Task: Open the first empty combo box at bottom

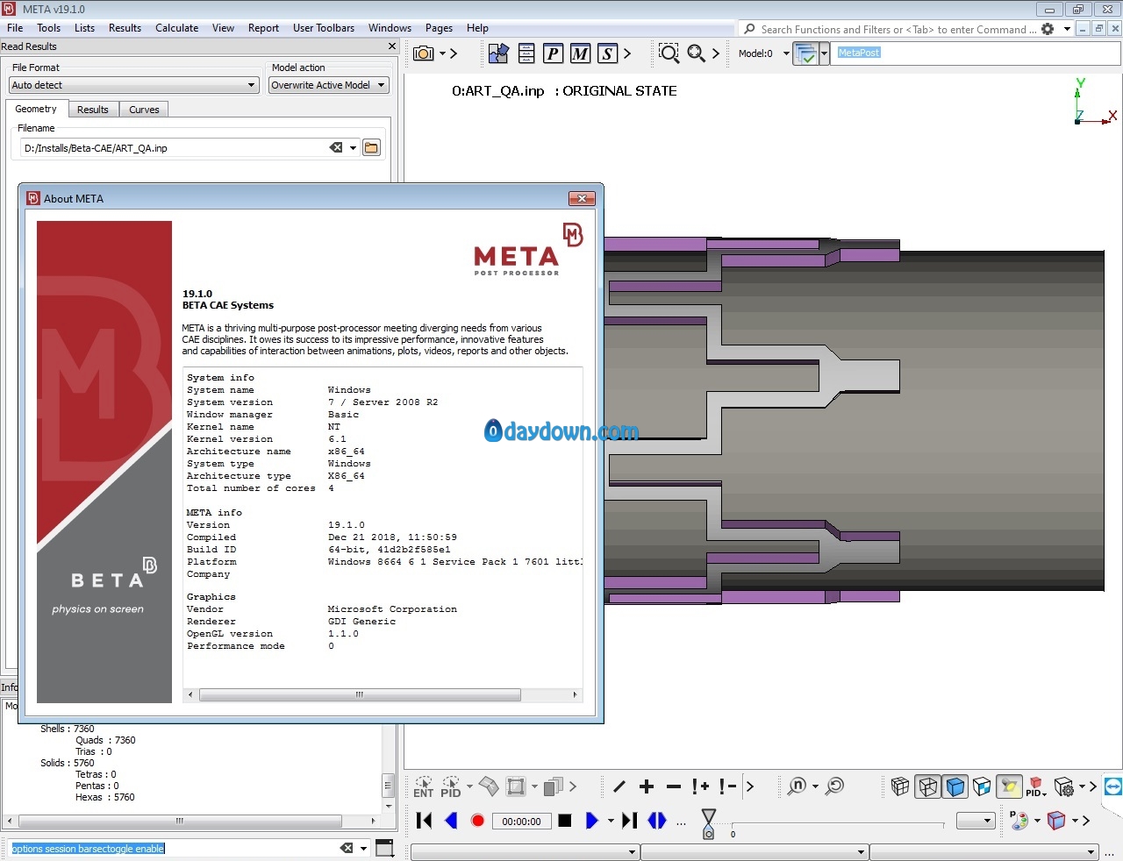Action: point(525,851)
